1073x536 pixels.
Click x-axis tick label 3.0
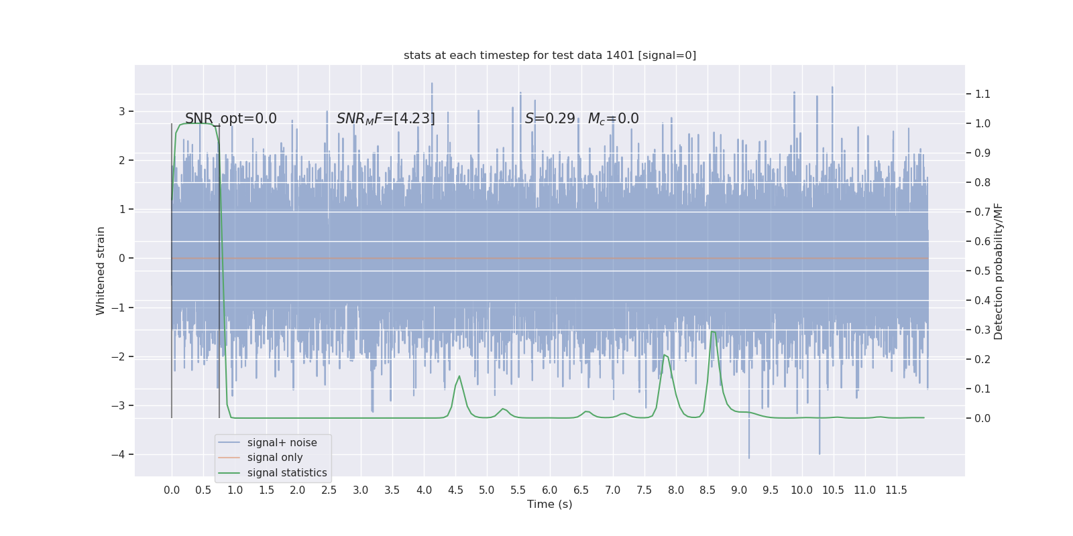pos(361,490)
